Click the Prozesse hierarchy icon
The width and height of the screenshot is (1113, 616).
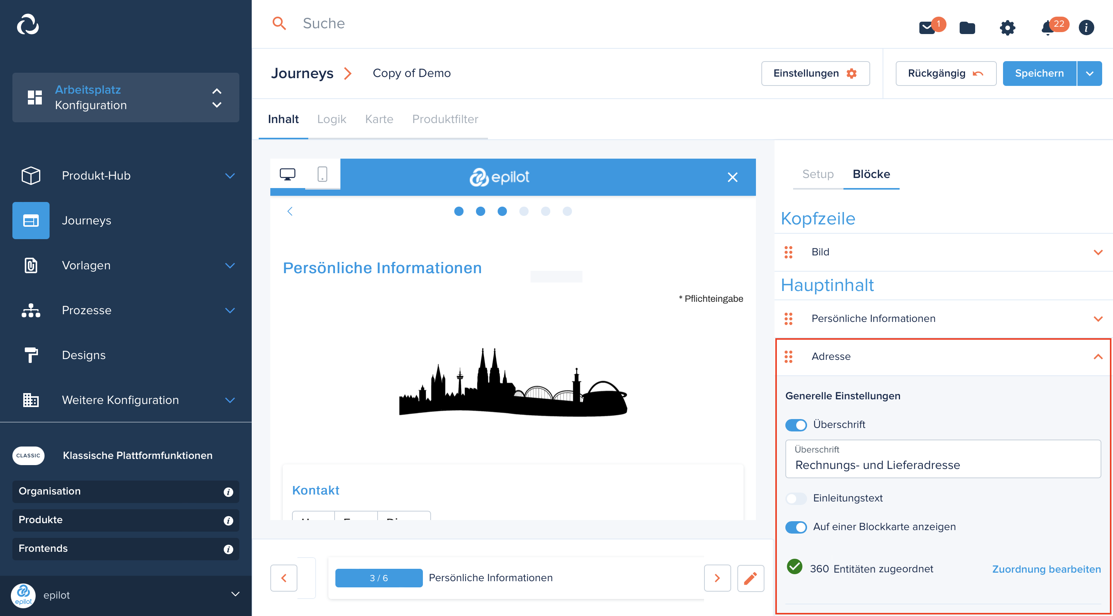[x=31, y=310]
